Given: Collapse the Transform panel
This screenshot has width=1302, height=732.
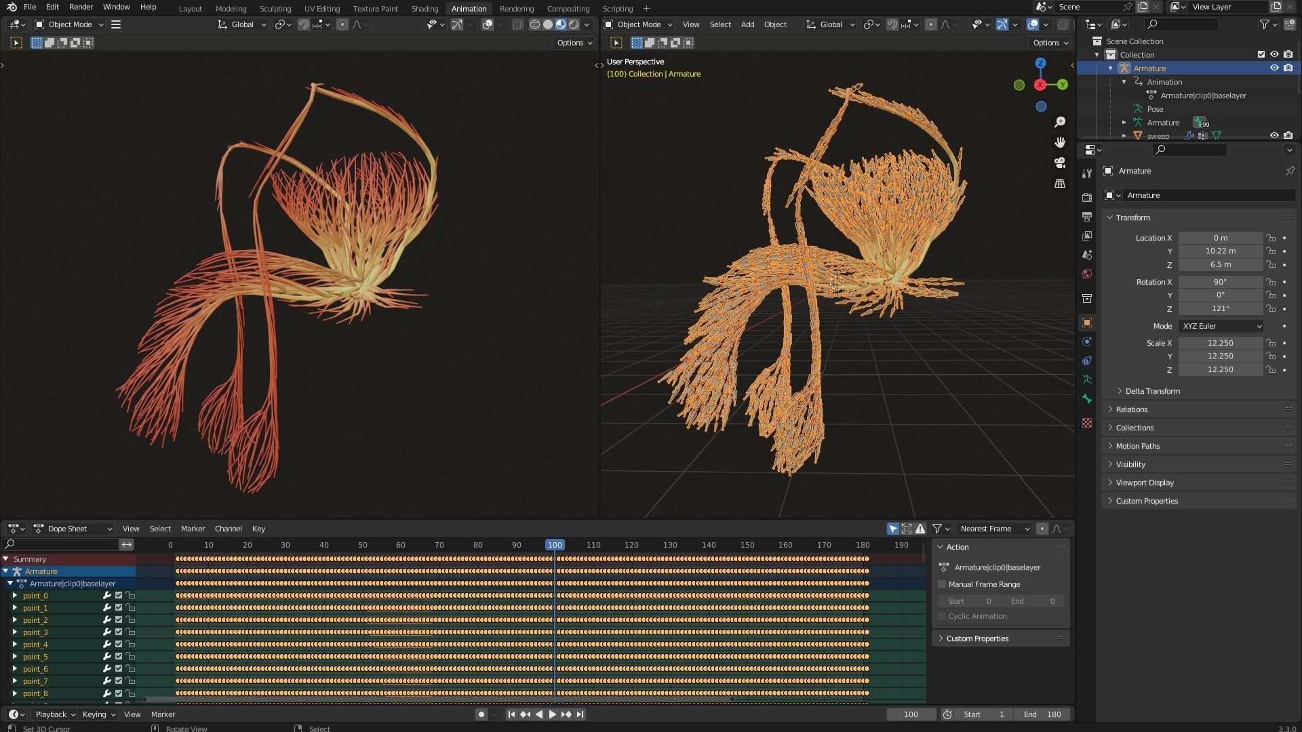Looking at the screenshot, I should [x=1199, y=218].
